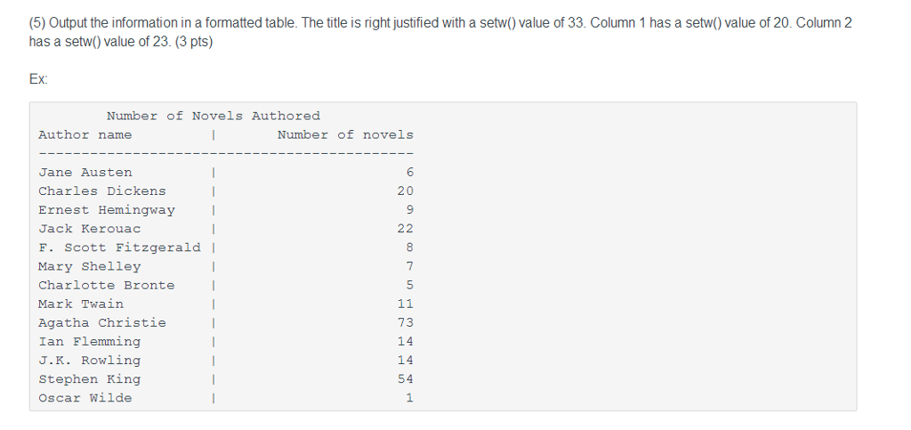Viewport: 911px width, 430px height.
Task: Click the "Mary Shelley" author name
Action: click(x=89, y=266)
